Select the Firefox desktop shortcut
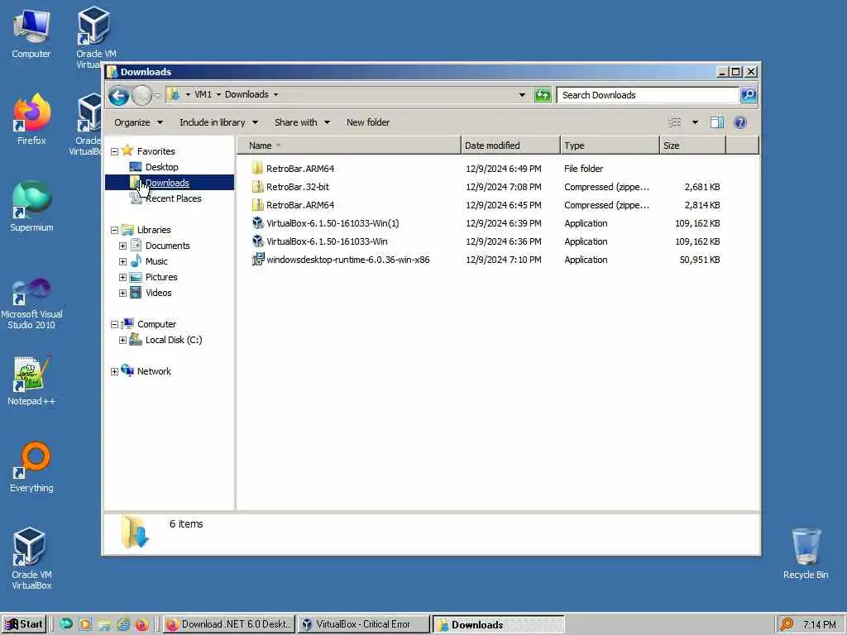This screenshot has width=847, height=635. click(x=31, y=120)
